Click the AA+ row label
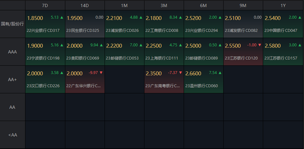The height and width of the screenshot is (149, 304). (x=12, y=79)
